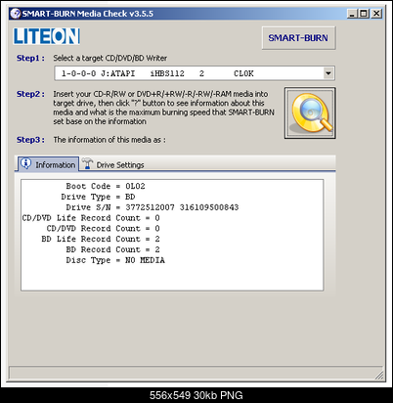Image resolution: width=393 pixels, height=403 pixels.
Task: Click the SMART-BURN title bar app icon
Action: coord(16,14)
